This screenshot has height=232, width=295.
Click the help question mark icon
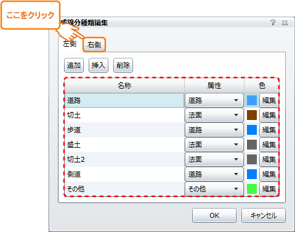(273, 22)
